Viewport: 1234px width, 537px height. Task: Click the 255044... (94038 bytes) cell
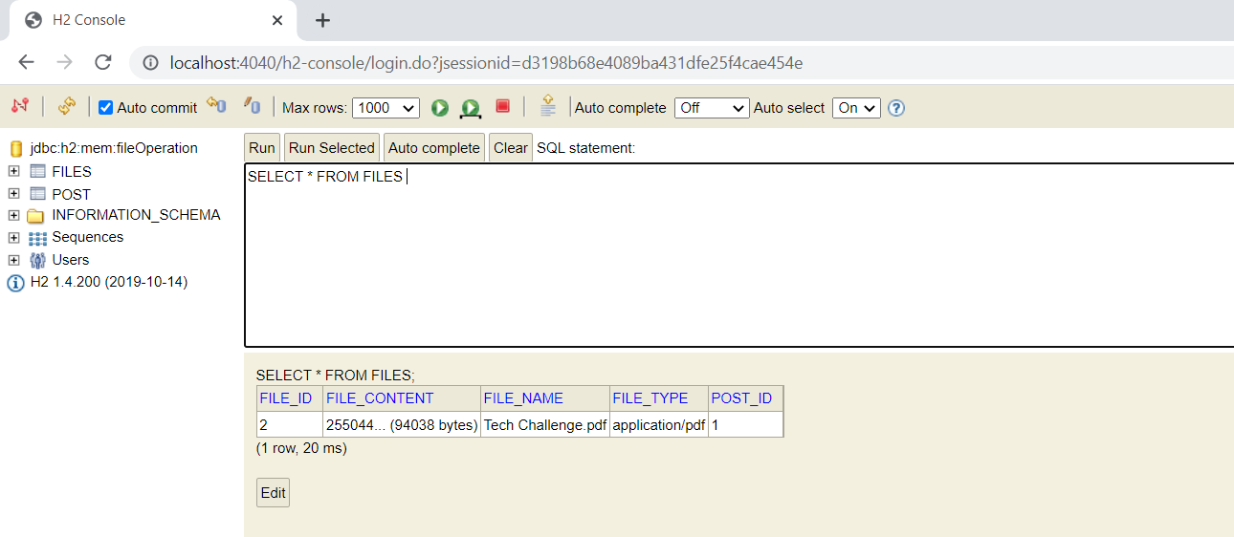(402, 425)
